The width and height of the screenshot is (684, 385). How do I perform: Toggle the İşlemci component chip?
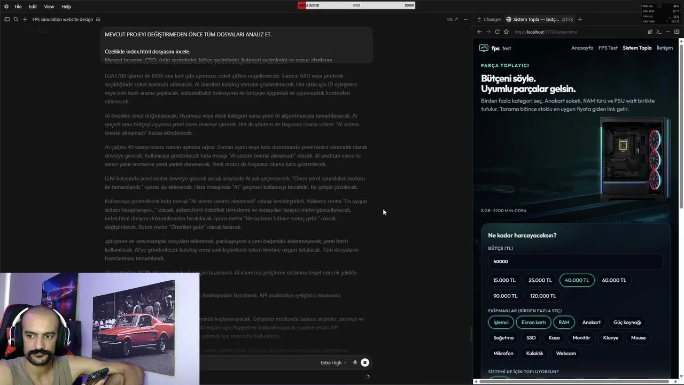(501, 322)
